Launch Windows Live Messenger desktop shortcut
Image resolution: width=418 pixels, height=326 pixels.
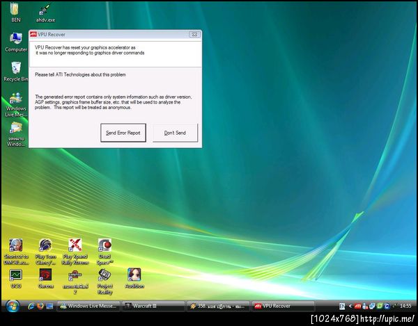click(16, 104)
